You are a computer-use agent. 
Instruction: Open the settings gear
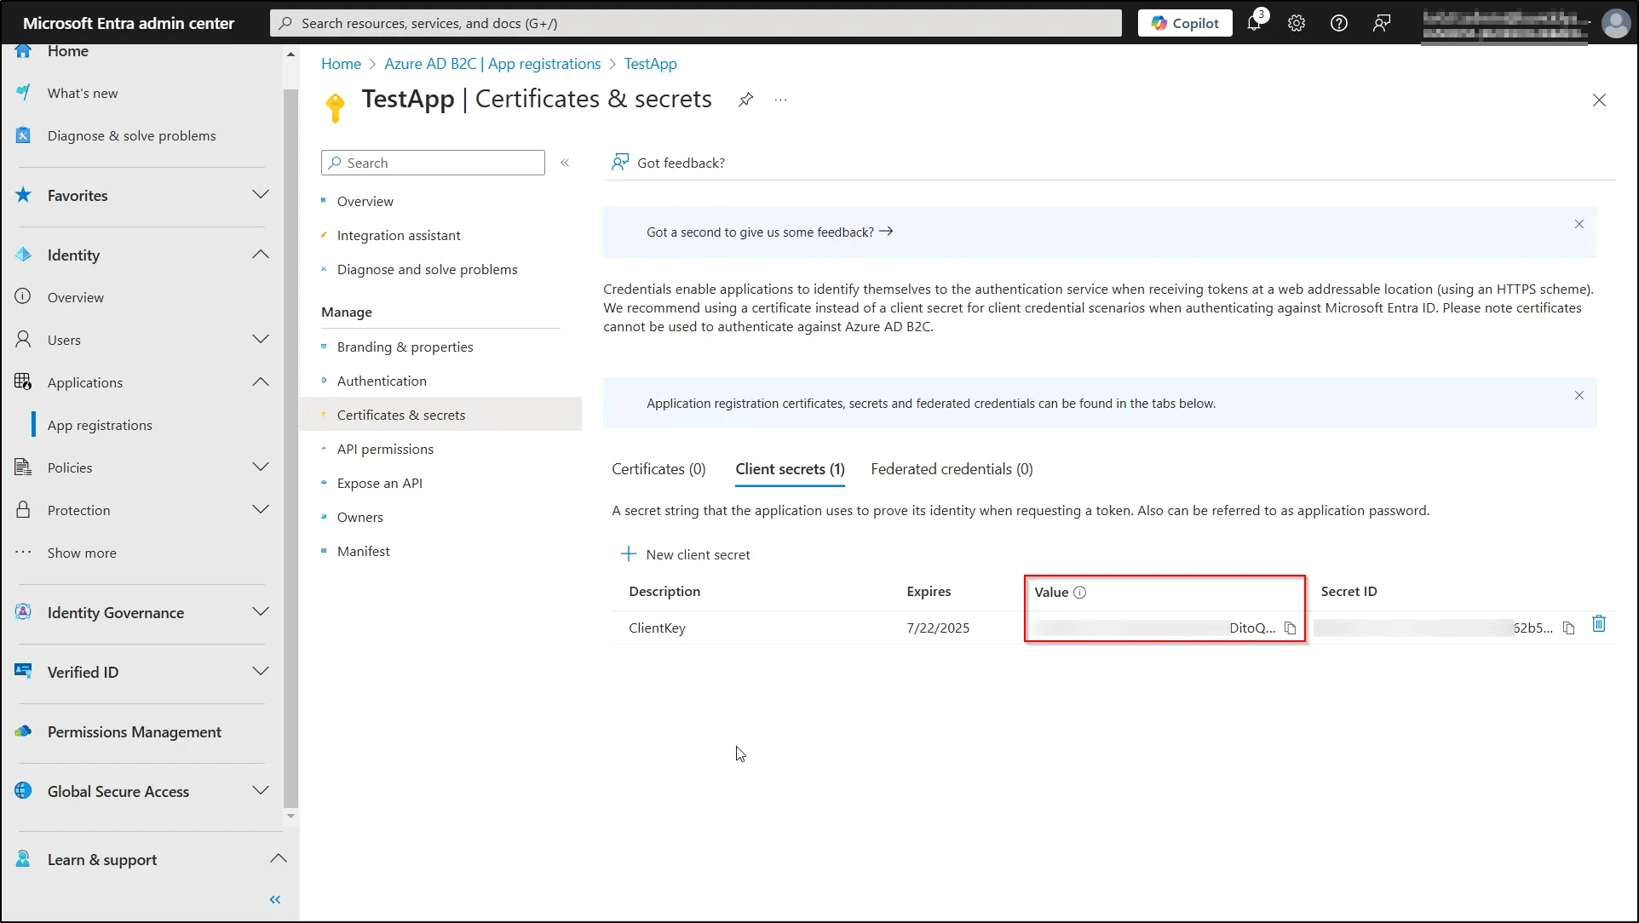coord(1297,23)
